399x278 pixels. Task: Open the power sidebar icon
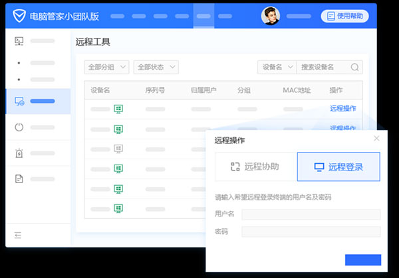point(19,127)
